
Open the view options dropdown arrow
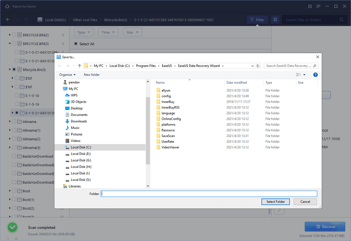[x=304, y=75]
